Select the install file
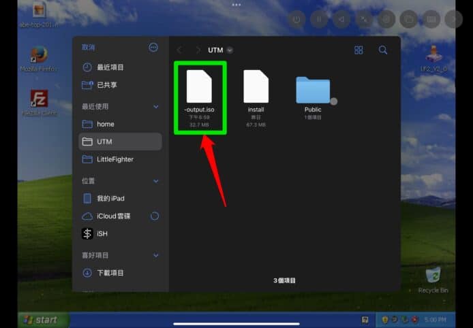The height and width of the screenshot is (328, 473). (256, 87)
